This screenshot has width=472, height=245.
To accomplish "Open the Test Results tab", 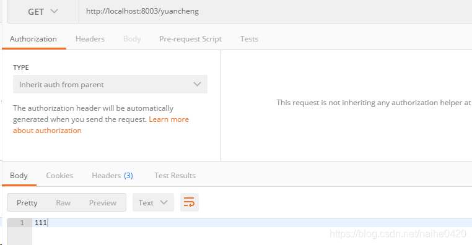I will 175,176.
